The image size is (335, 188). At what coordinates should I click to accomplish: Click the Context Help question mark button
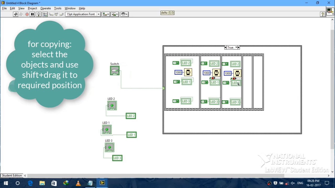tap(323, 15)
